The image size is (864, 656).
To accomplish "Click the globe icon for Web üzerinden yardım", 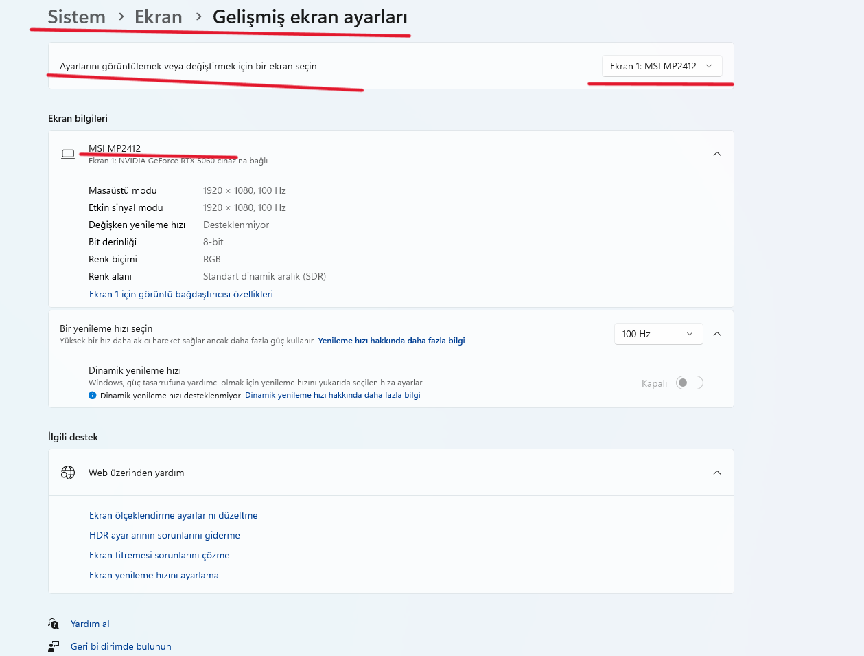I will [x=68, y=473].
